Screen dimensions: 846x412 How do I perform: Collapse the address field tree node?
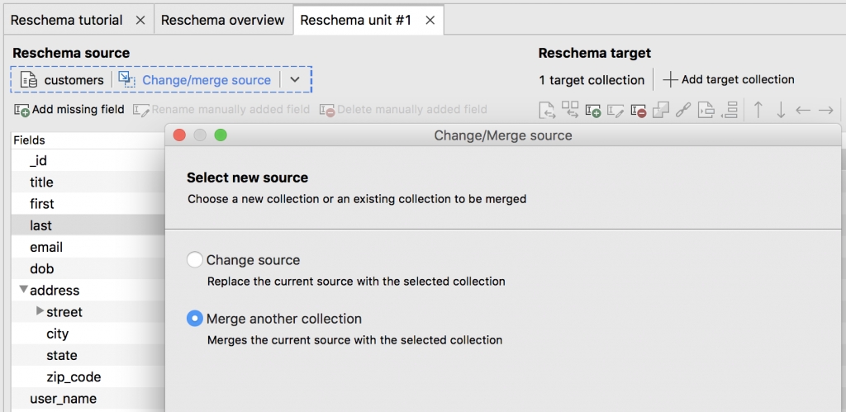click(x=23, y=290)
